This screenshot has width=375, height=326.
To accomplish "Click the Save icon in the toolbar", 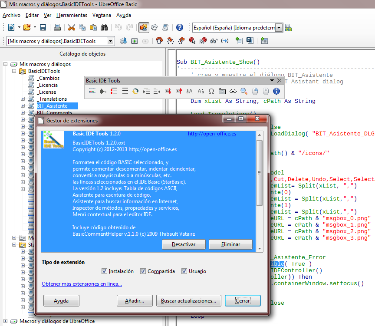I will [43, 27].
